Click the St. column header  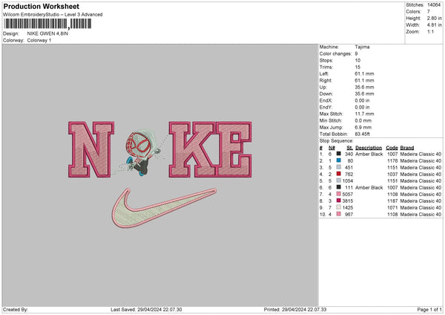tap(349, 148)
